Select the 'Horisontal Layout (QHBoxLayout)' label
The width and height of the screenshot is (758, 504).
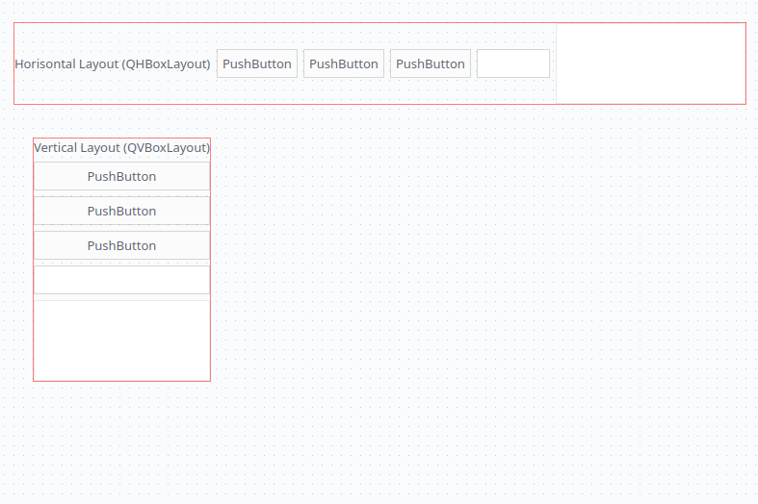113,63
